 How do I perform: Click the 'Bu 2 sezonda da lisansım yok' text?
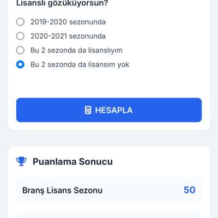[80, 64]
